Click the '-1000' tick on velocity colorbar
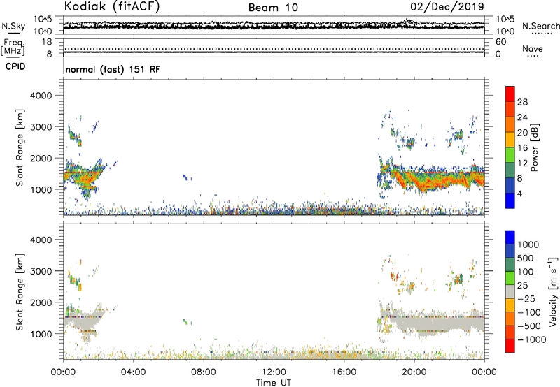The image size is (560, 387). coord(531,339)
